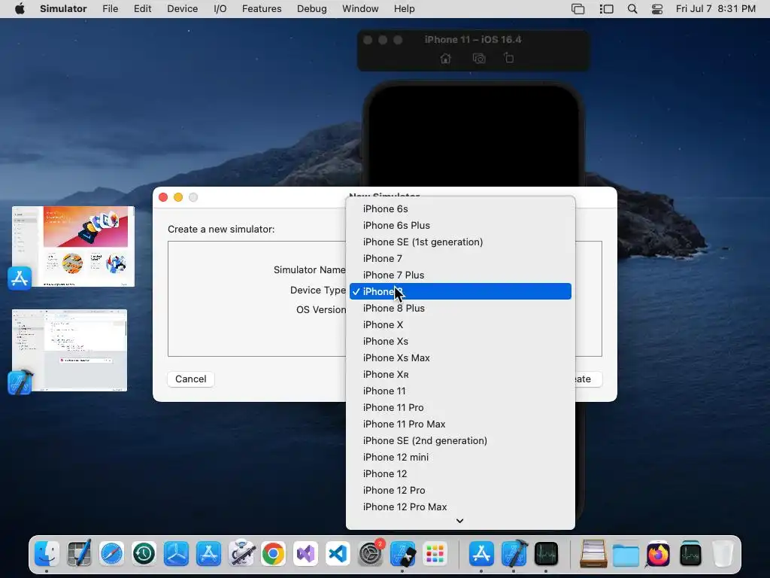Show more devices with the down chevron

(459, 521)
